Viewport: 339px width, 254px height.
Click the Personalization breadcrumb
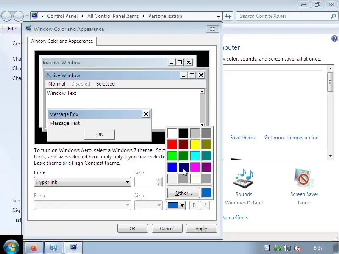point(165,16)
